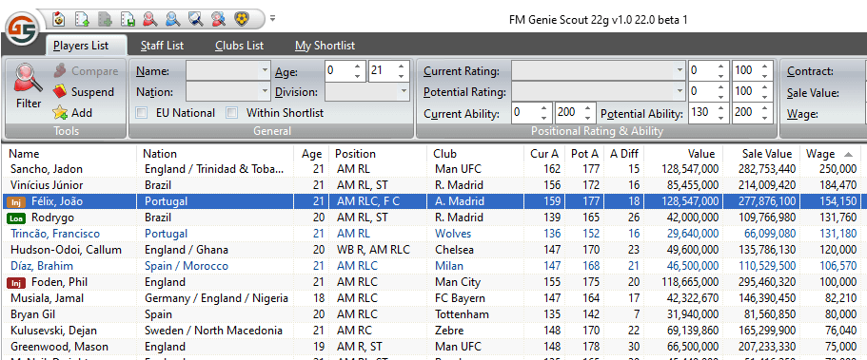Switch to the My Shortlist tab
The width and height of the screenshot is (867, 360).
point(325,46)
